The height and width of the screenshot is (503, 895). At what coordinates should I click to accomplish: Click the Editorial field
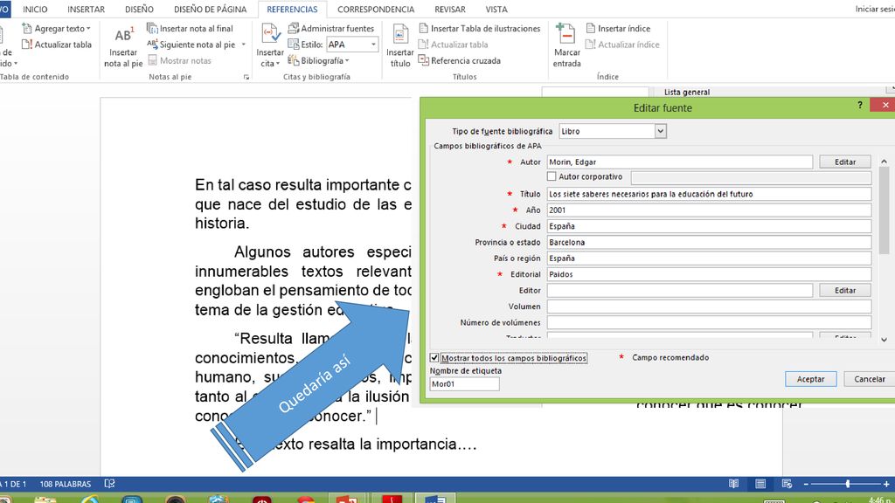(x=709, y=274)
